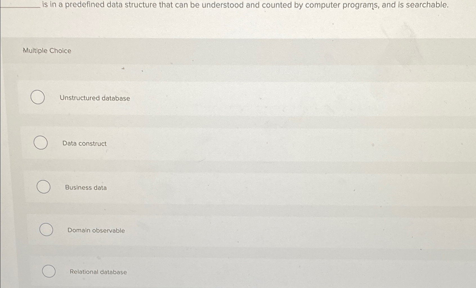Click the Domain observable answer label
Image resolution: width=476 pixels, height=288 pixels.
[96, 230]
